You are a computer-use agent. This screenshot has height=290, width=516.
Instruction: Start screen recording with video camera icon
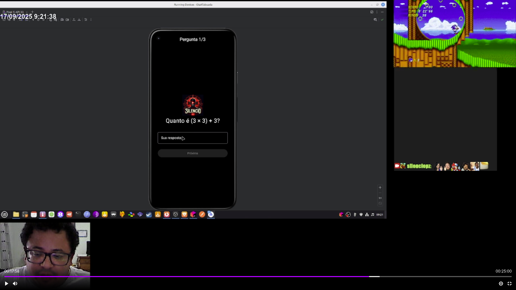[x=67, y=20]
